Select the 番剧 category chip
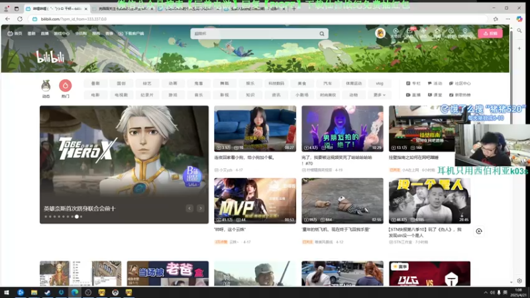This screenshot has height=298, width=530. pos(95,83)
